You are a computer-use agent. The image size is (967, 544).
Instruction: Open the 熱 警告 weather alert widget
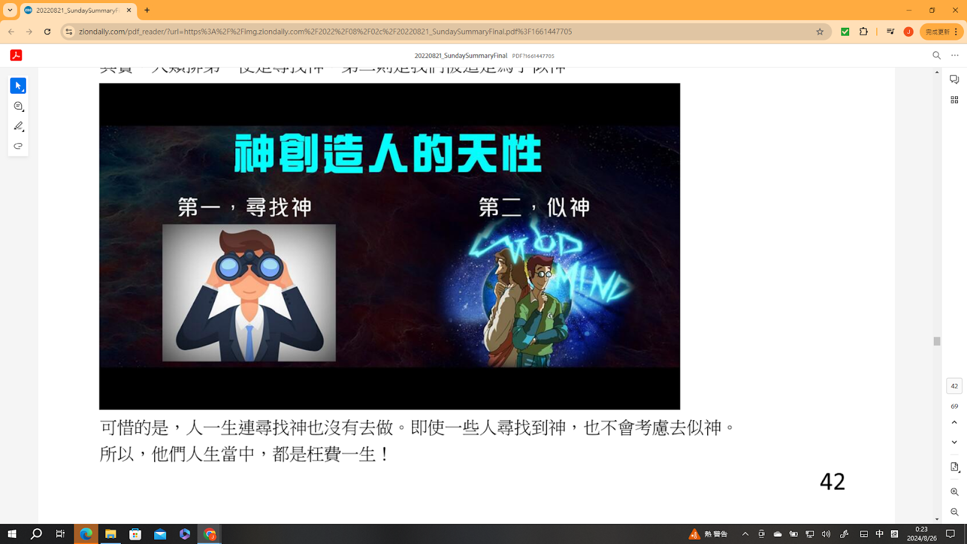(x=708, y=534)
